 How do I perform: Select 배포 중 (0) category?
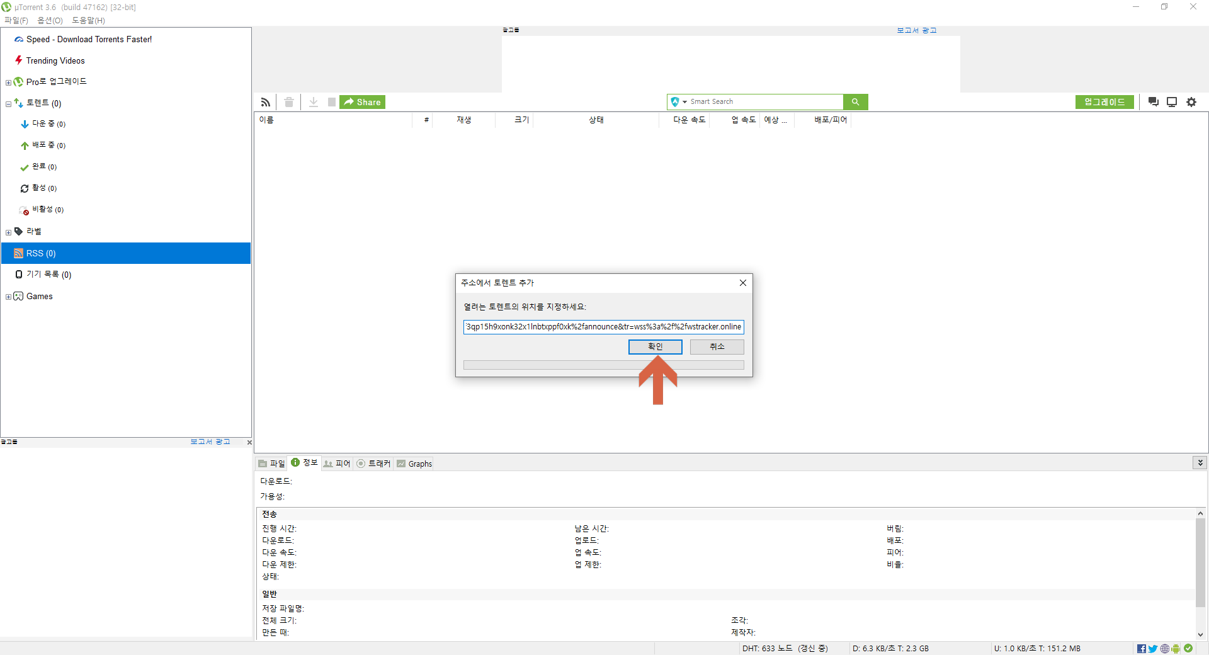point(49,145)
